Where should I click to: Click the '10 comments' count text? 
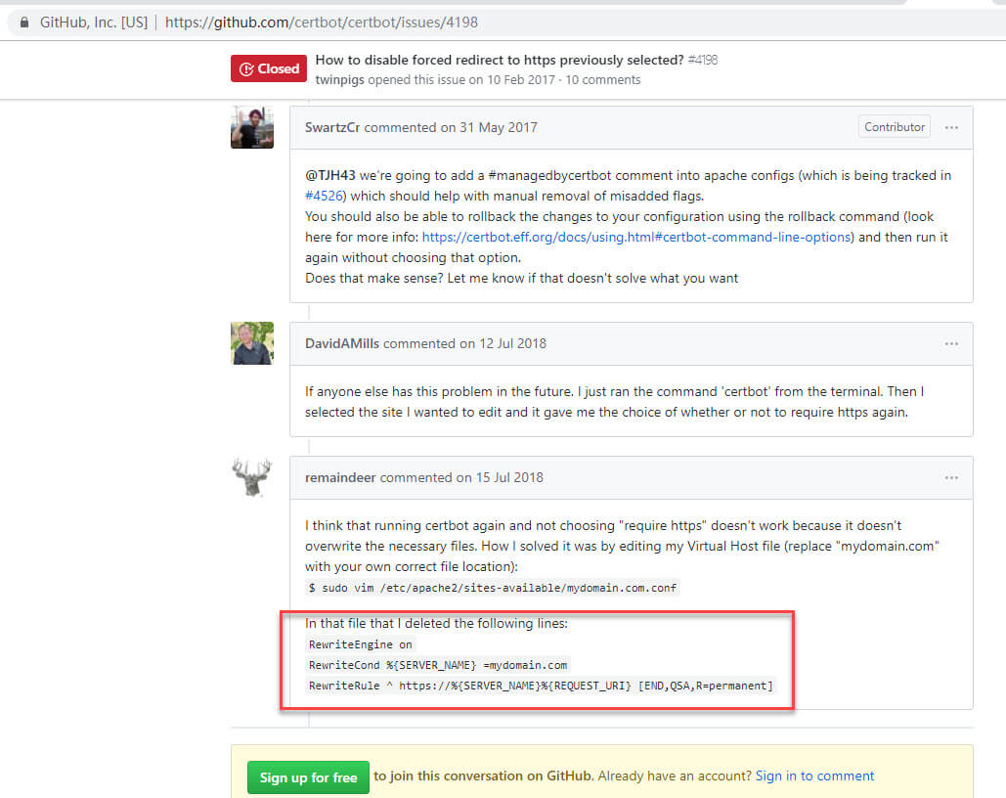pos(603,79)
